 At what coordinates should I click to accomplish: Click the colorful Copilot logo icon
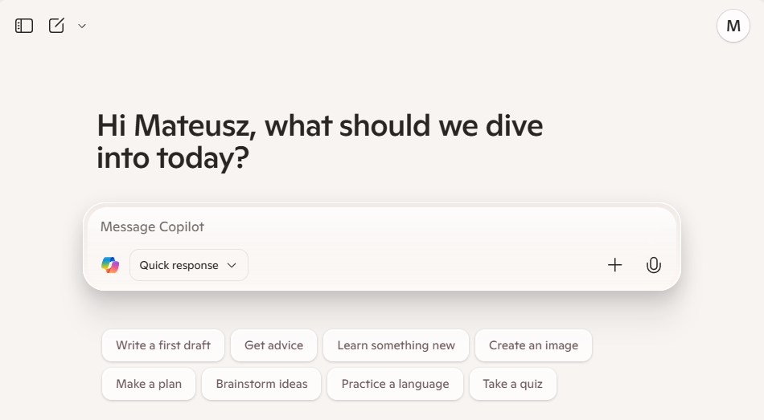coord(110,265)
